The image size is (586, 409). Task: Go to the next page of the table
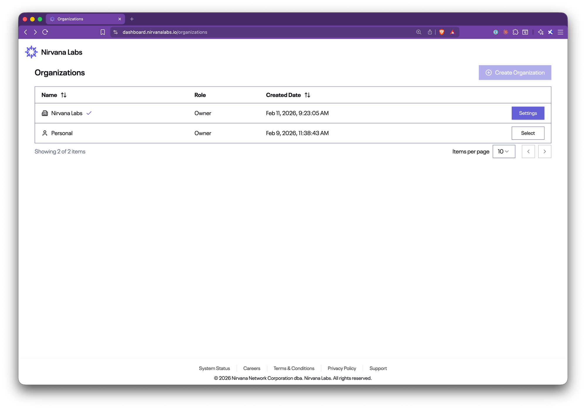point(544,152)
